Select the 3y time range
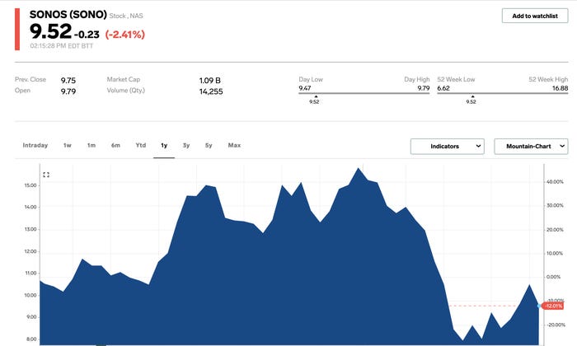This screenshot has width=577, height=346. (x=186, y=145)
